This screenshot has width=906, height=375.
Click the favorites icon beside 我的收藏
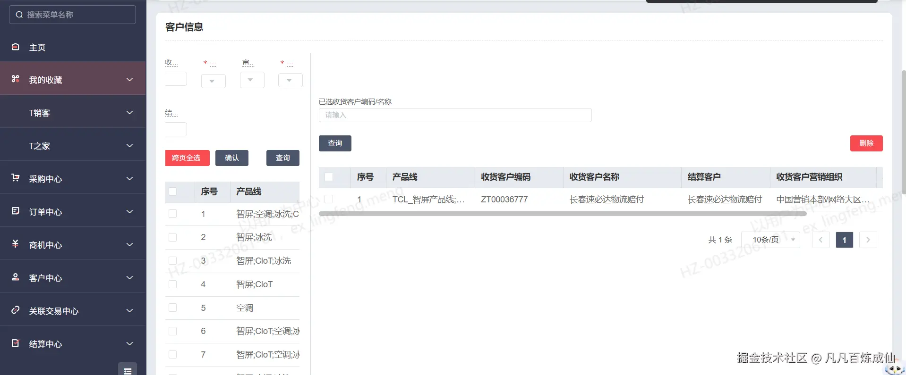click(x=16, y=79)
